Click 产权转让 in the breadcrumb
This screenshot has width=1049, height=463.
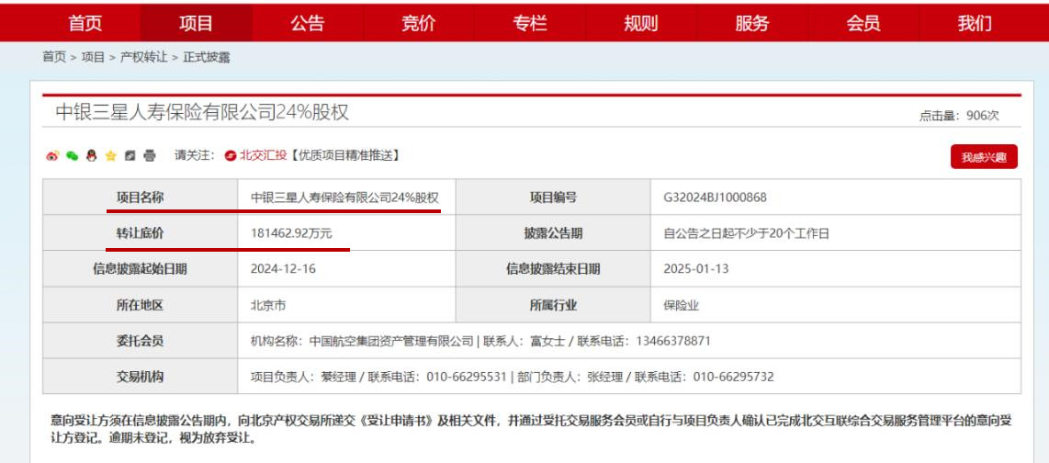click(142, 58)
